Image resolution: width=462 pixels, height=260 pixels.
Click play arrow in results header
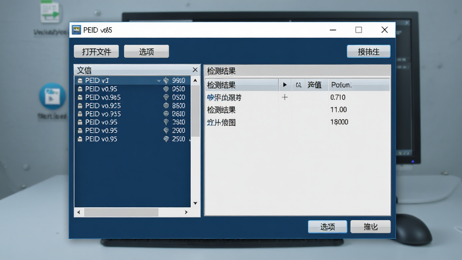[x=285, y=85]
